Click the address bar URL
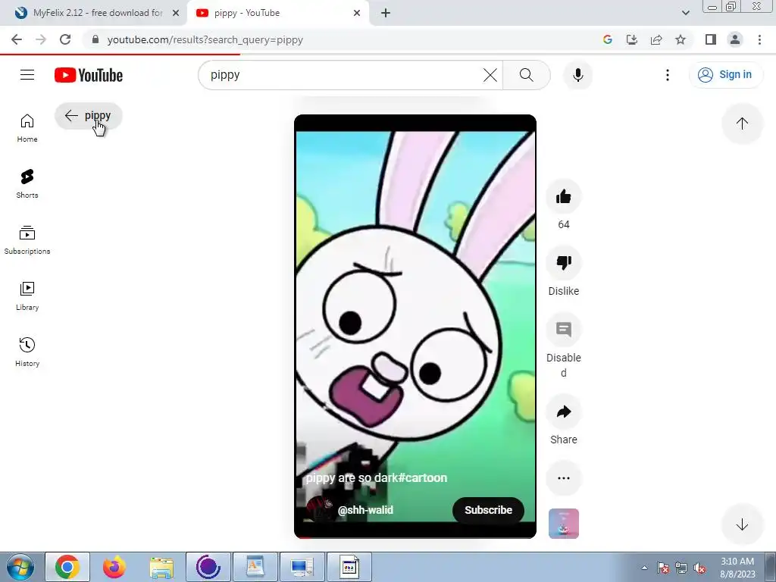Viewport: 776px width, 582px height. pos(205,40)
